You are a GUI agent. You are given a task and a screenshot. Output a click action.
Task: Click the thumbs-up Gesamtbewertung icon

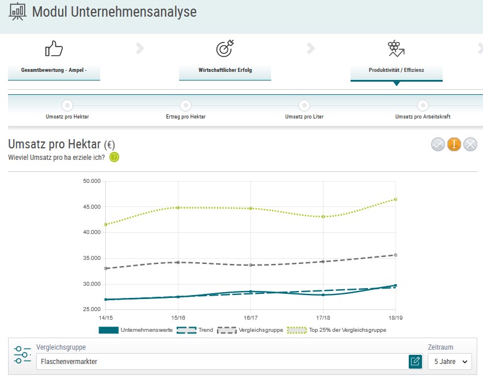click(54, 49)
